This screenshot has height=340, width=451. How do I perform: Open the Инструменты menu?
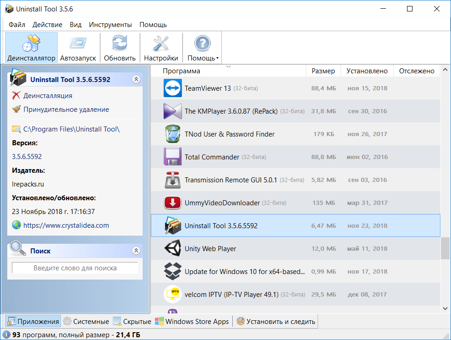tap(110, 25)
